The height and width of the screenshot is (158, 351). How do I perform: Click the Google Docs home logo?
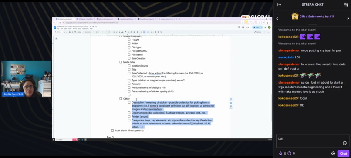[x=55, y=27]
